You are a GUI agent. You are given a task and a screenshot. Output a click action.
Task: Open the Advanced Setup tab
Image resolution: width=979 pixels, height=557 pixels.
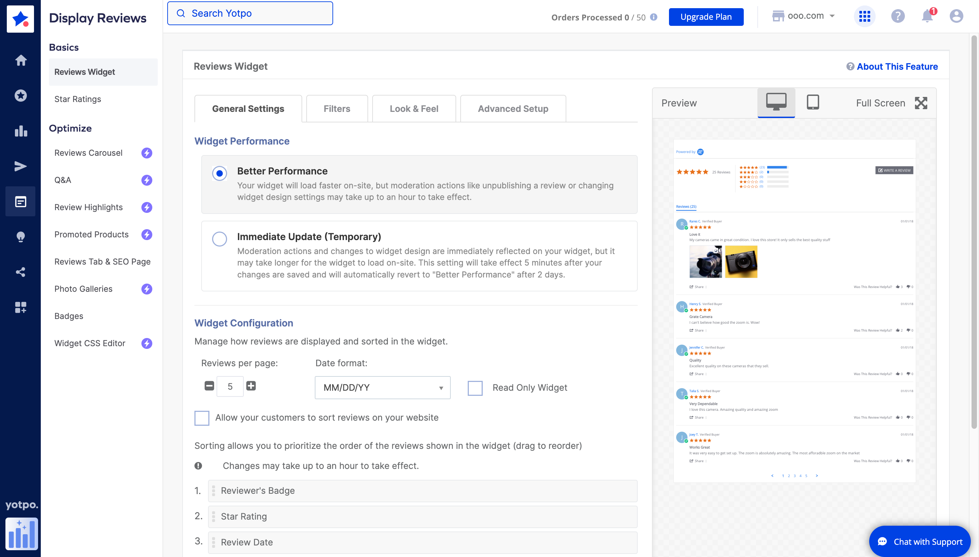pos(513,109)
